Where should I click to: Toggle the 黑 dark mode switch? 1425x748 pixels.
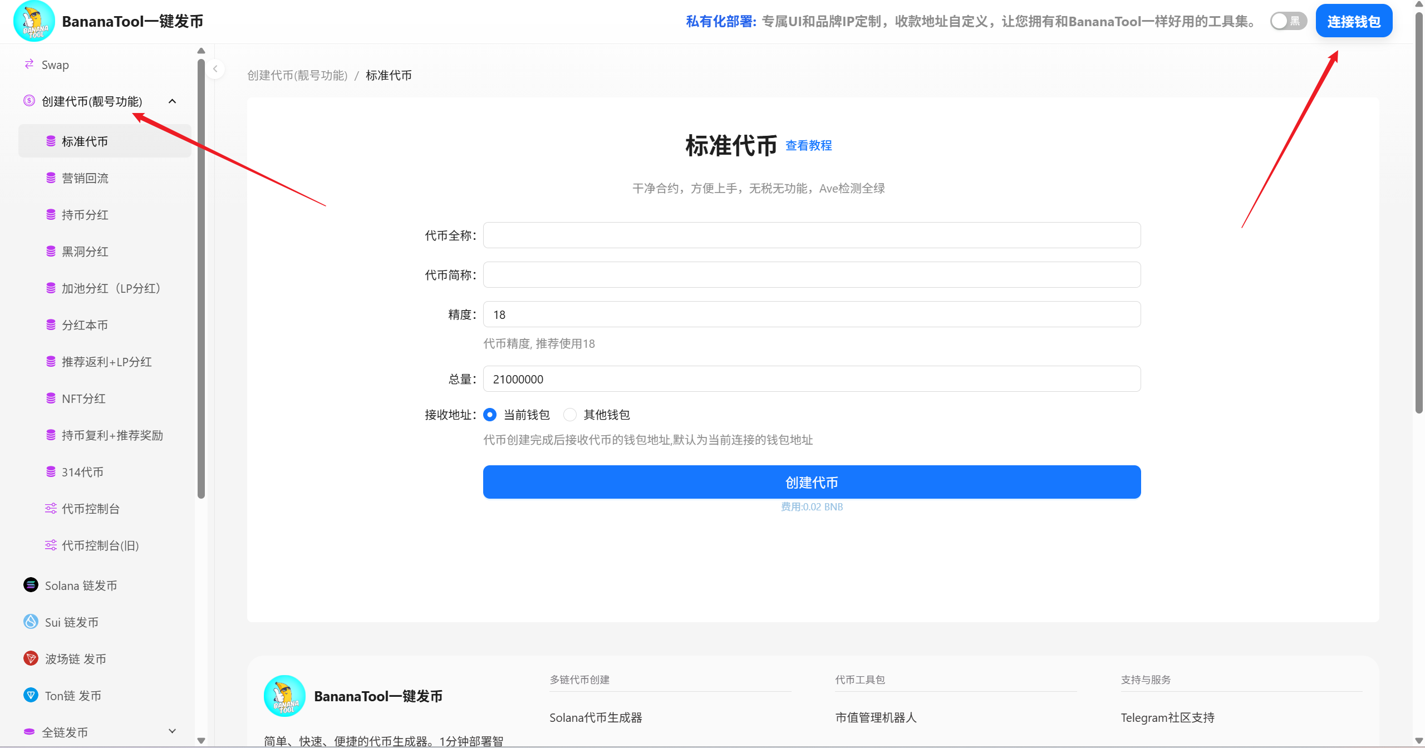1288,21
